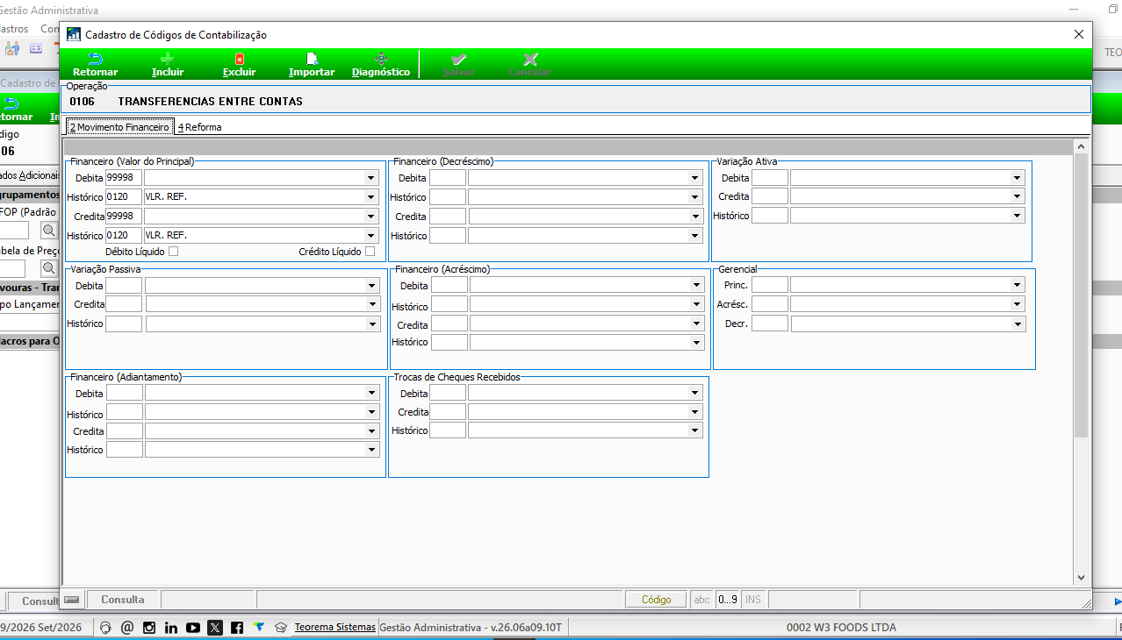Expand Debita dropdown in Financeiro (Valor do Principal)

[371, 178]
